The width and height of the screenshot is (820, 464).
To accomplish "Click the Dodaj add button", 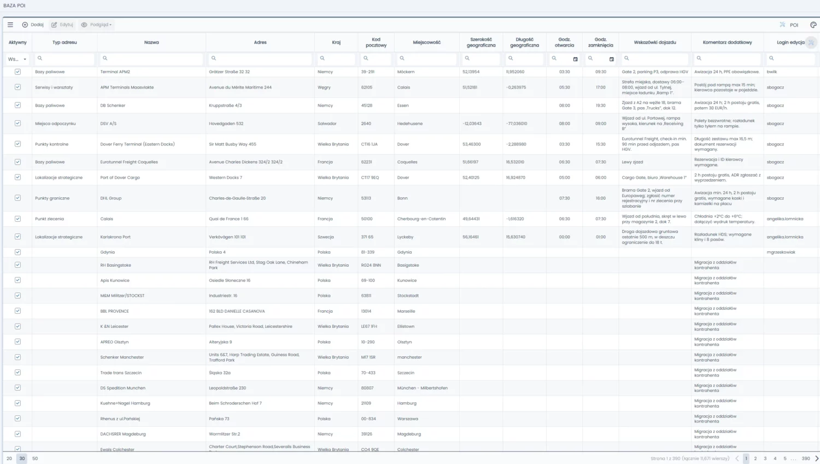I will click(x=33, y=25).
